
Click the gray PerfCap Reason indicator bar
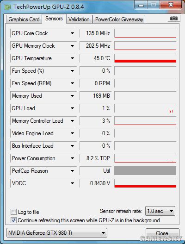(x=145, y=171)
